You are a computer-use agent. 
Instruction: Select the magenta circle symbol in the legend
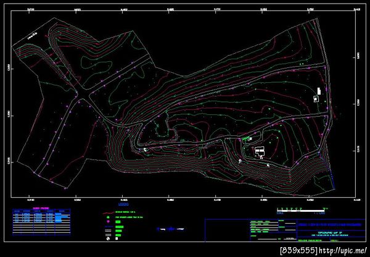click(108, 222)
